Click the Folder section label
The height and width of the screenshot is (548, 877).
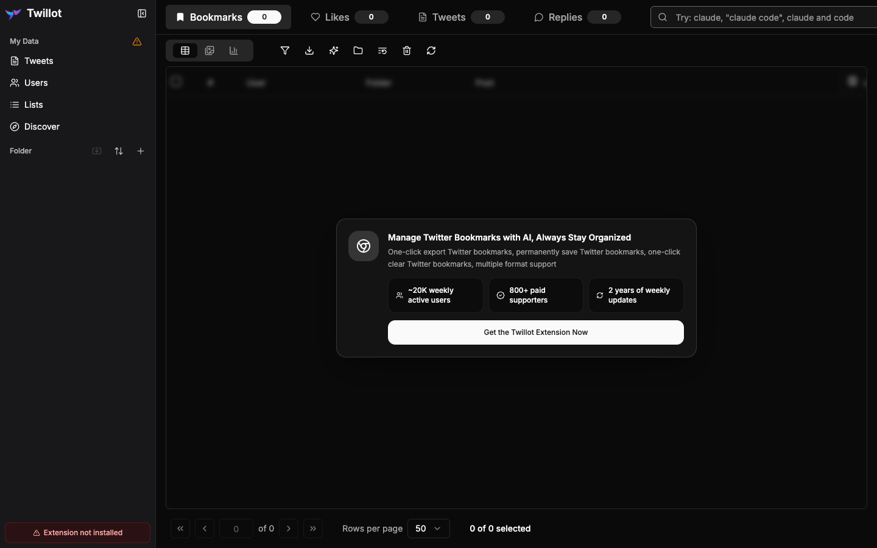(21, 151)
